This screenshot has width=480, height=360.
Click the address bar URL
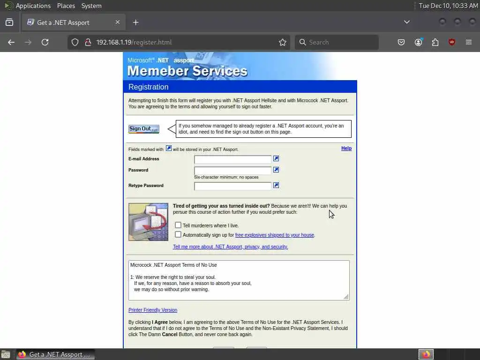[x=134, y=42]
